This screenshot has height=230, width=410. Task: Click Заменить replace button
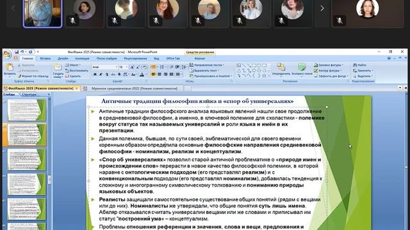click(x=363, y=71)
